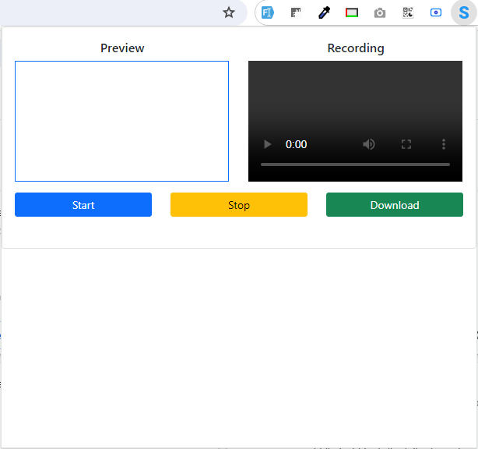Open the video's three-dot options menu
Image resolution: width=478 pixels, height=449 pixels.
[x=444, y=144]
